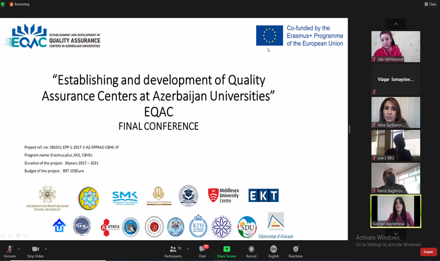Image resolution: width=440 pixels, height=261 pixels.
Task: Open the Chat panel
Action: point(202,251)
